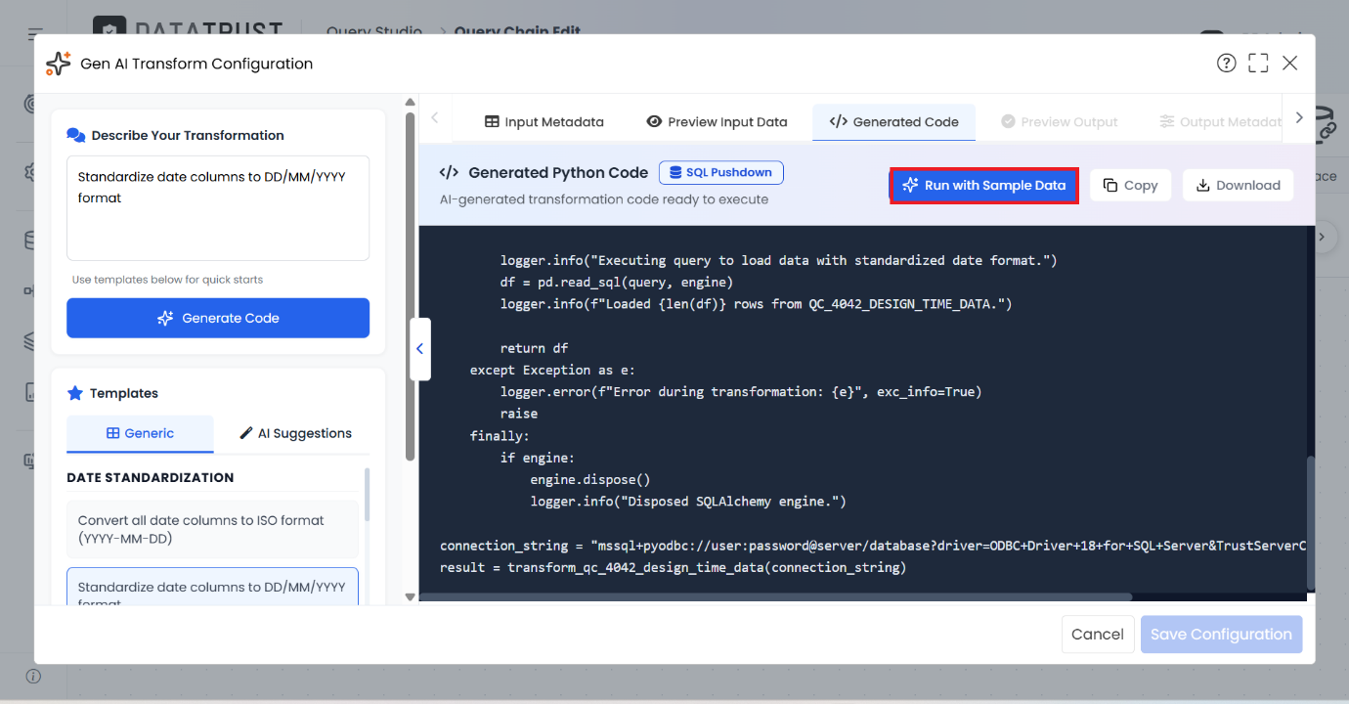
Task: Go to the Preview Output tab
Action: pyautogui.click(x=1059, y=122)
